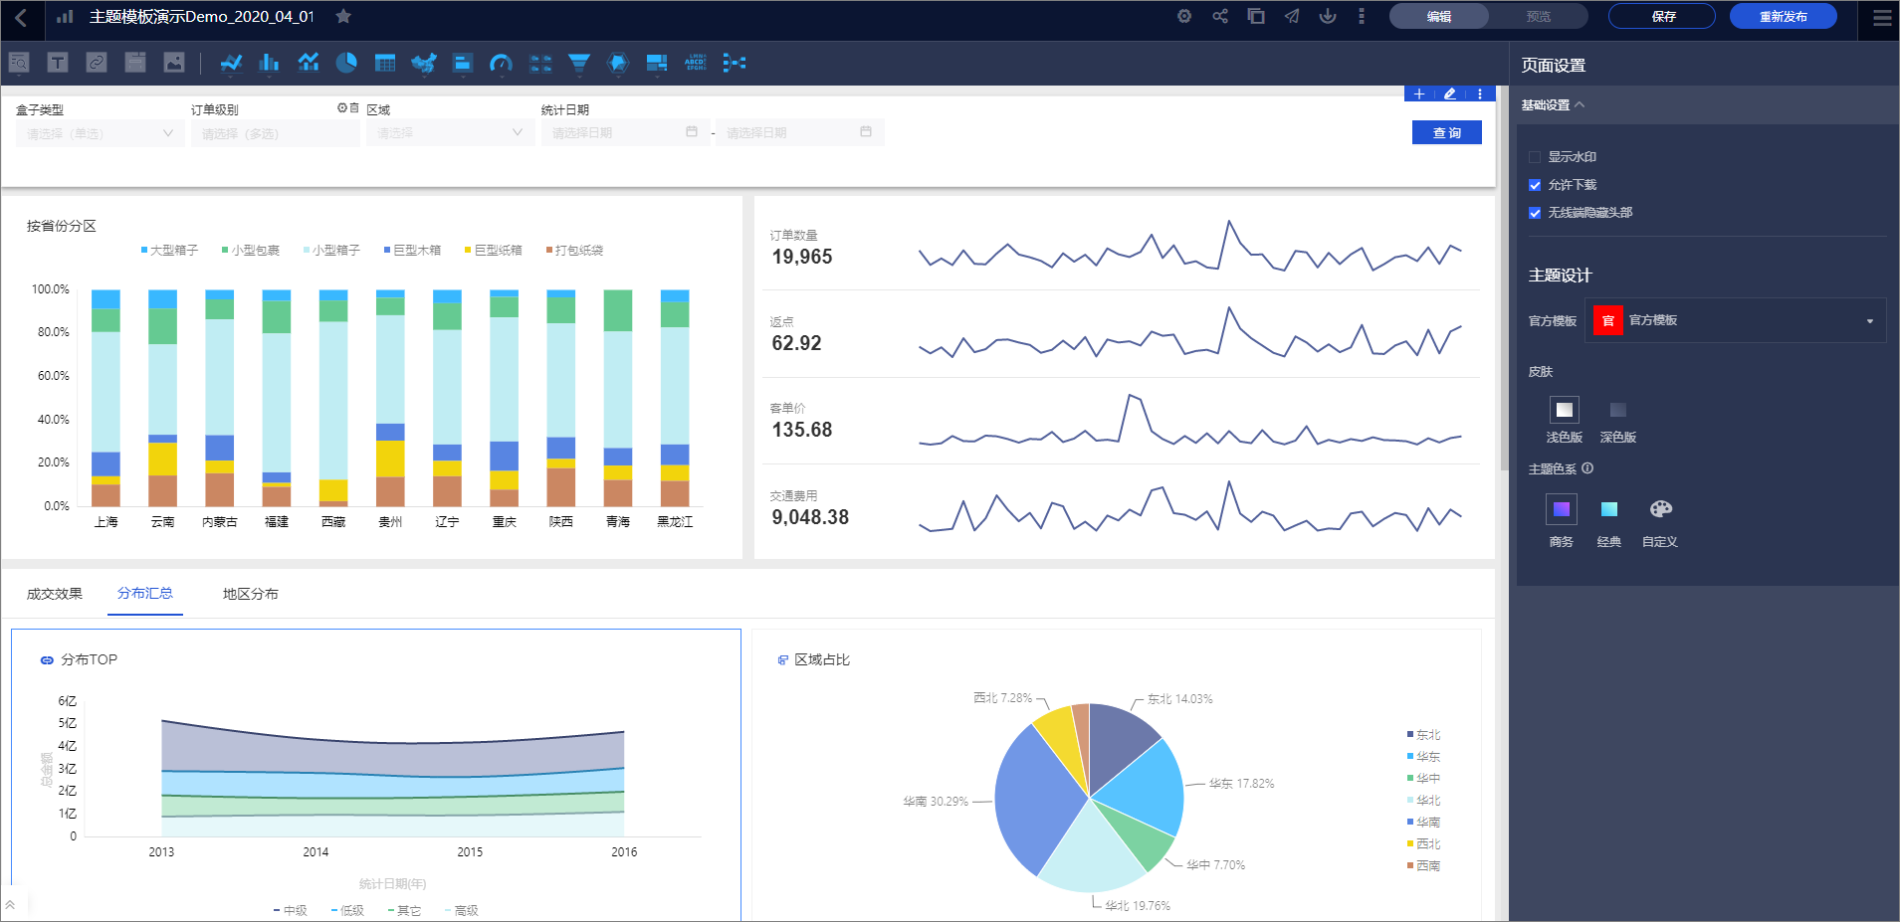This screenshot has width=1900, height=922.
Task: Select the 深色版 dark skin swatch
Action: (1617, 410)
